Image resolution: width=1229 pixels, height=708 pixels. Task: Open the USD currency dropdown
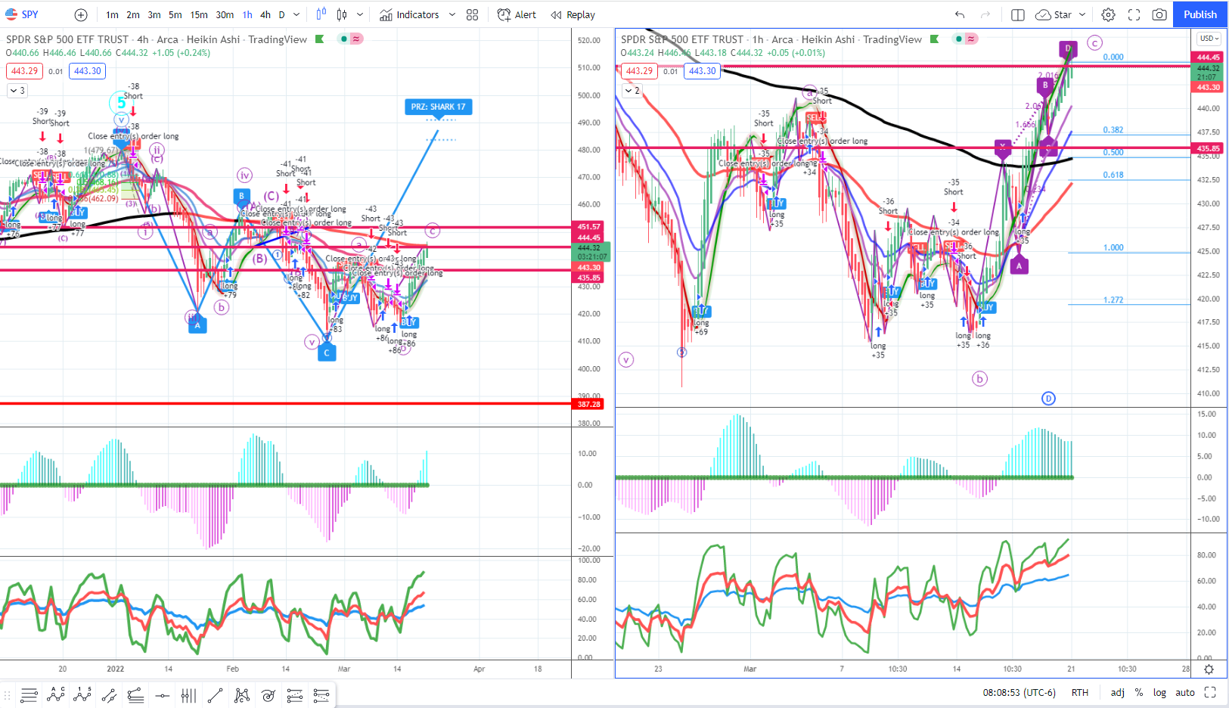coord(1209,39)
